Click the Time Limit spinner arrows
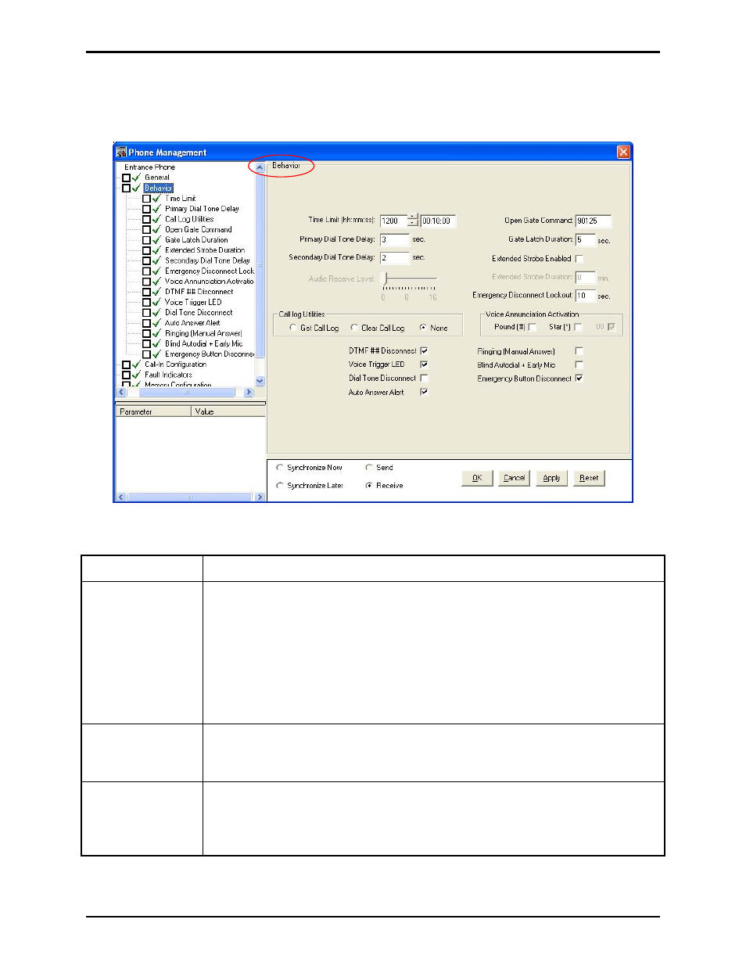746x966 pixels. [414, 221]
